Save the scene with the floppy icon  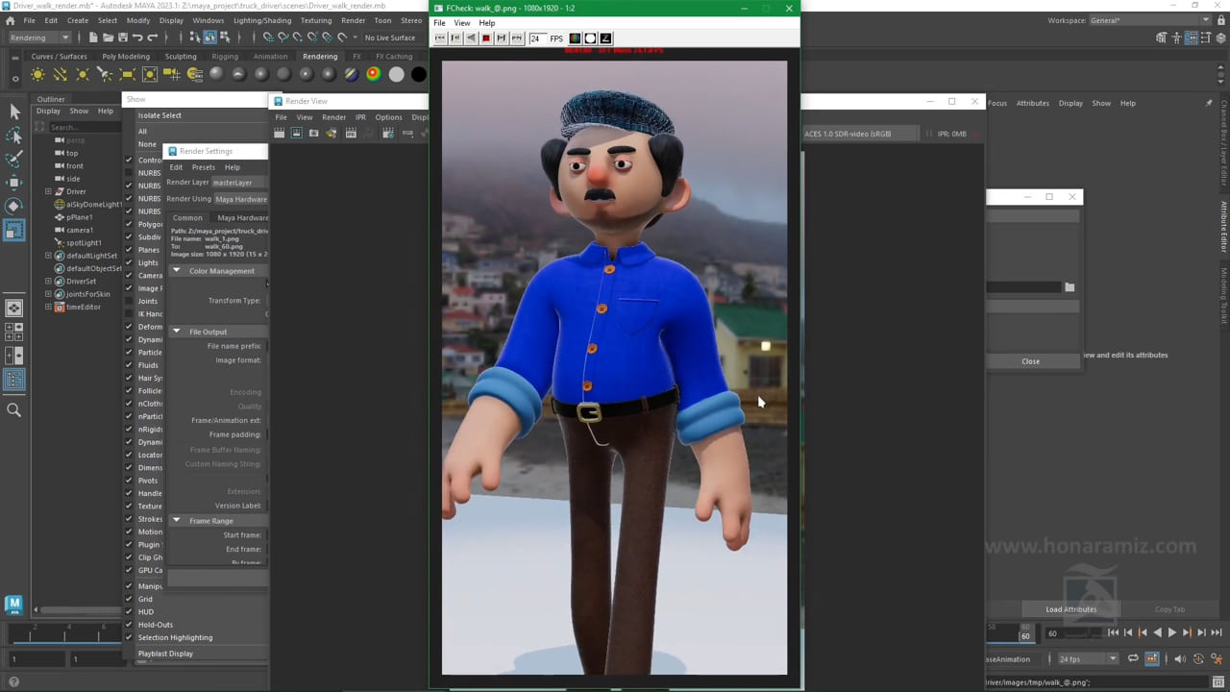pos(123,37)
